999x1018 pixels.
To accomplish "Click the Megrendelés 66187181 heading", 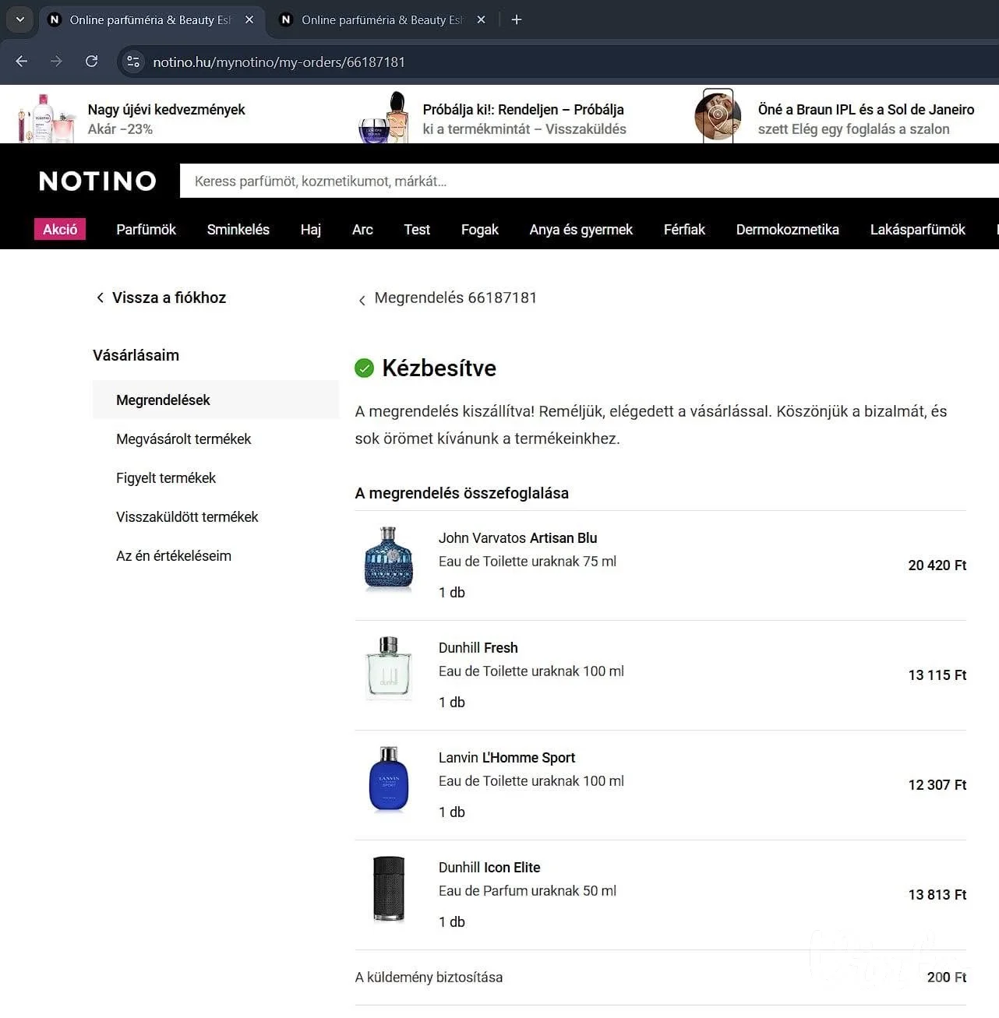I will pyautogui.click(x=456, y=298).
